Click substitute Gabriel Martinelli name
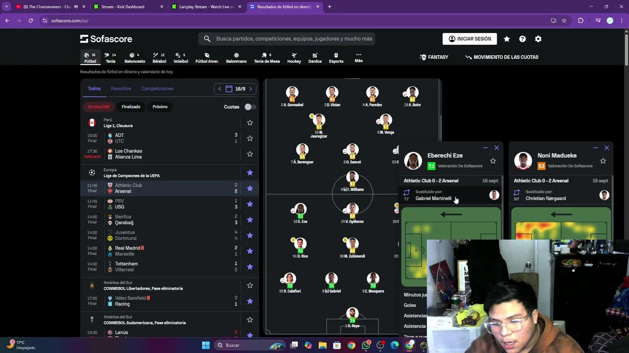 click(433, 199)
